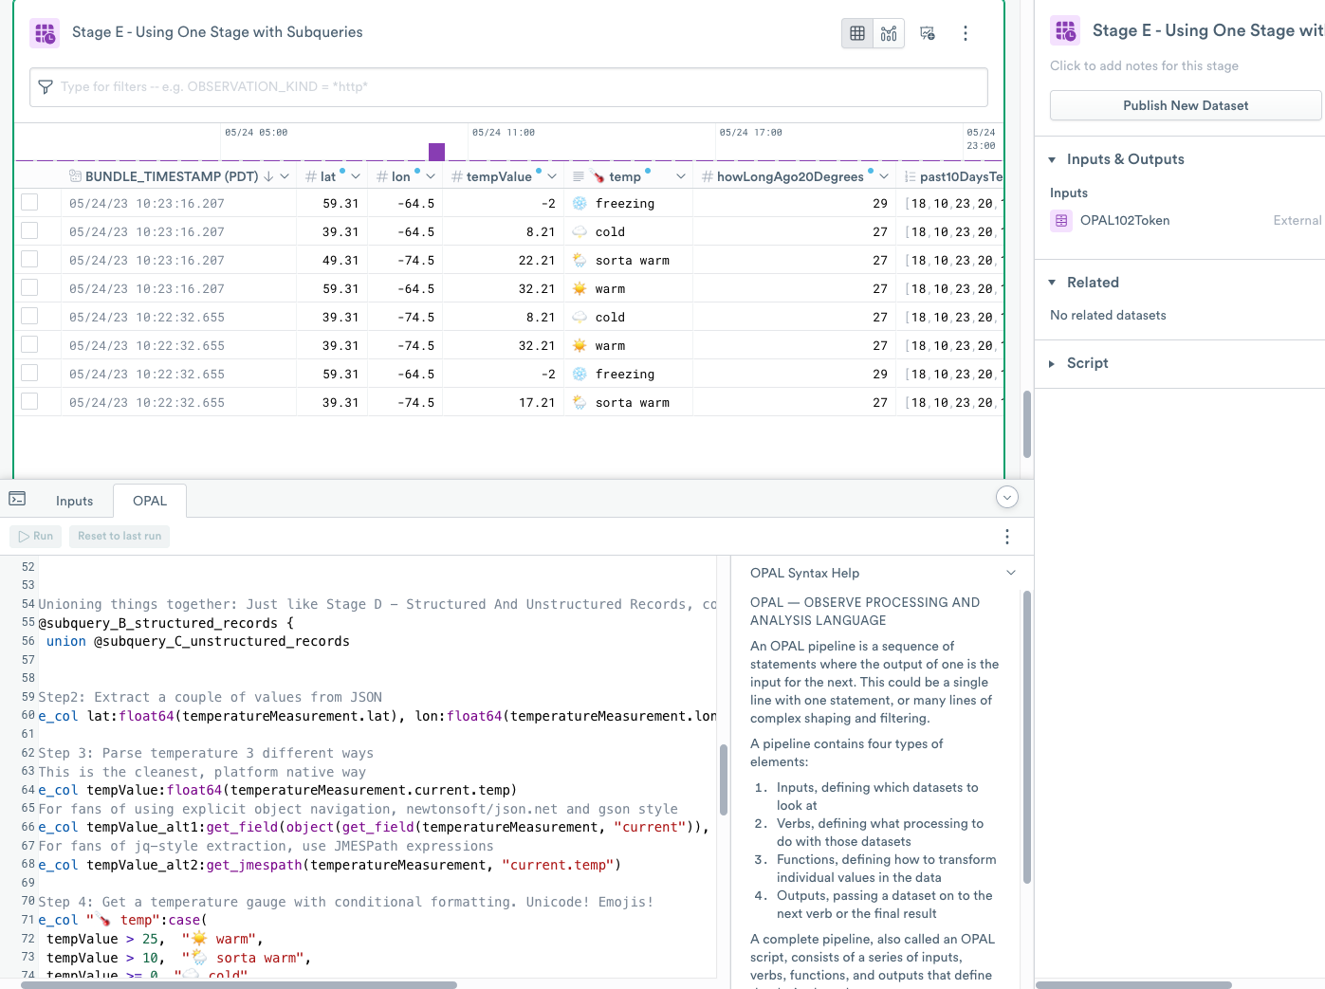Switch to table view icon
This screenshot has height=989, width=1325.
857,33
